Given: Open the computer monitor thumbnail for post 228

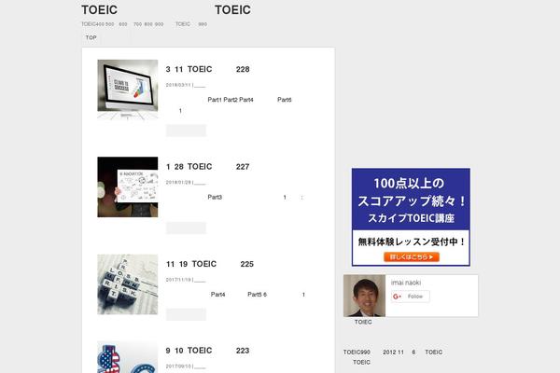Looking at the screenshot, I should click(x=128, y=90).
